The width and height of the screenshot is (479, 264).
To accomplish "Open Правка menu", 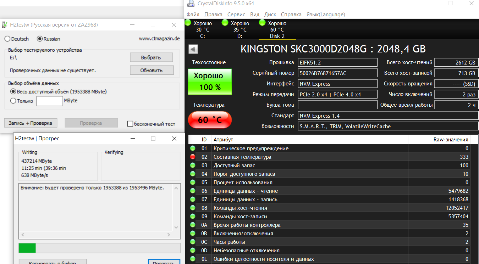I will click(x=214, y=15).
